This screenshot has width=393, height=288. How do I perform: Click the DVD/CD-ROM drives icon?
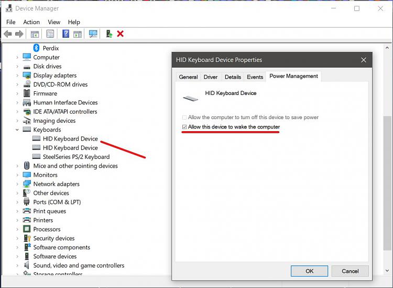click(x=27, y=84)
